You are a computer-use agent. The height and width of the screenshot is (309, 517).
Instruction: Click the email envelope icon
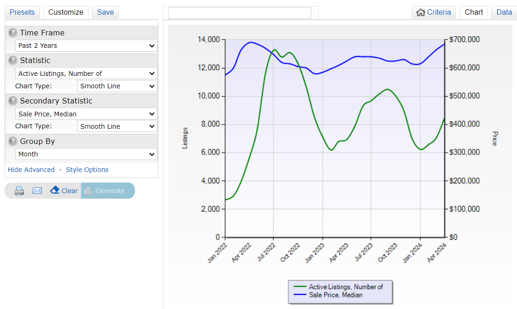pos(37,191)
